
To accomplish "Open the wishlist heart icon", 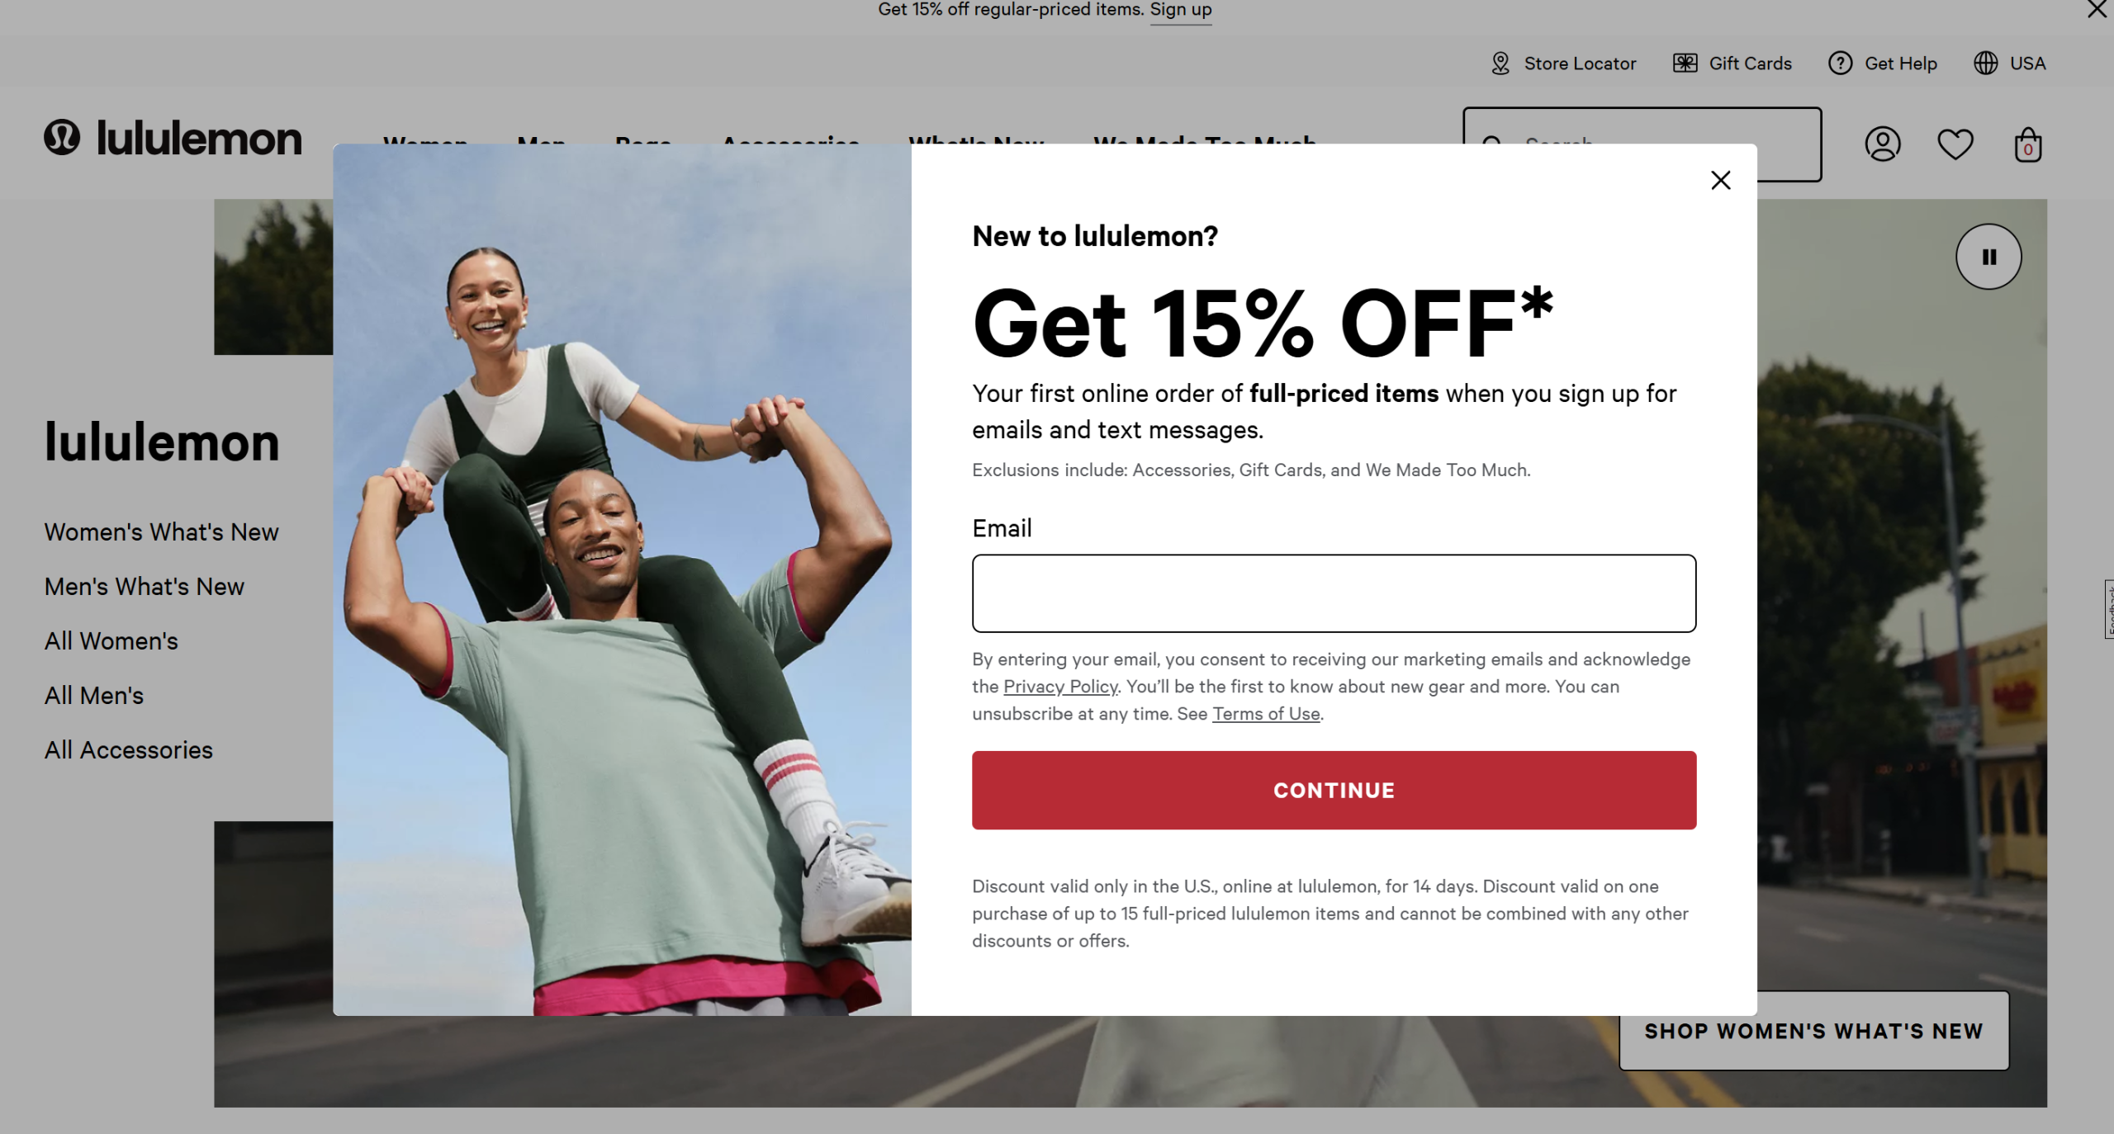I will tap(1955, 144).
